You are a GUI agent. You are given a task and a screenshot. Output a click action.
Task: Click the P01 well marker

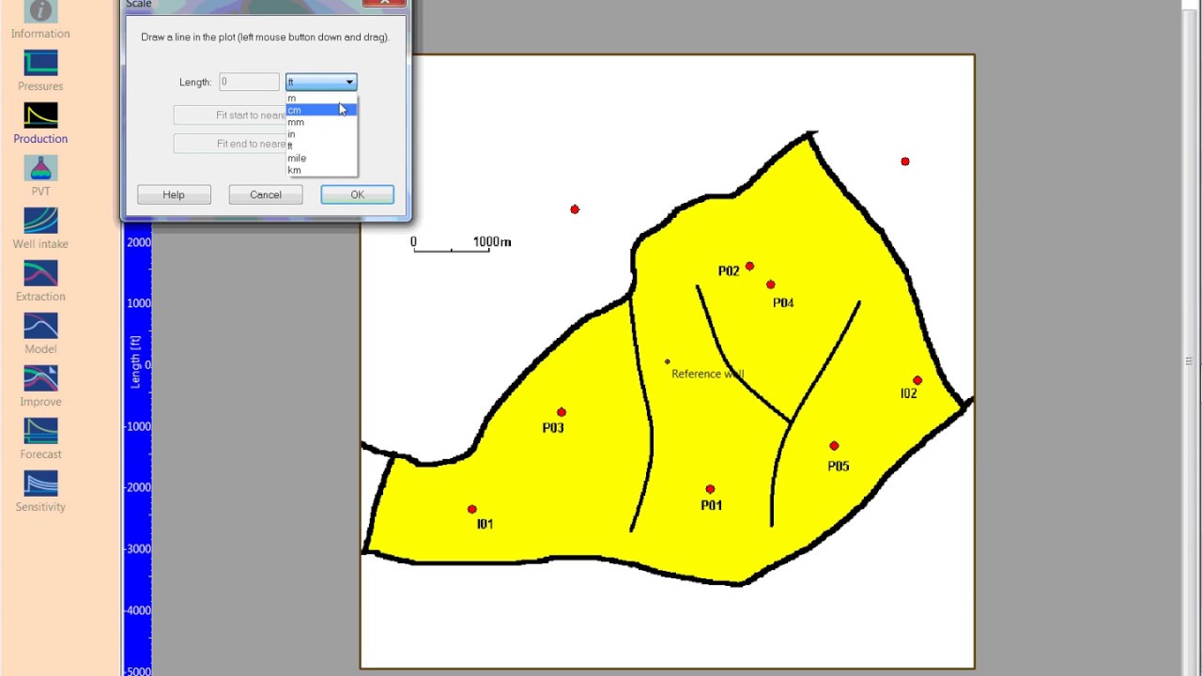coord(710,489)
